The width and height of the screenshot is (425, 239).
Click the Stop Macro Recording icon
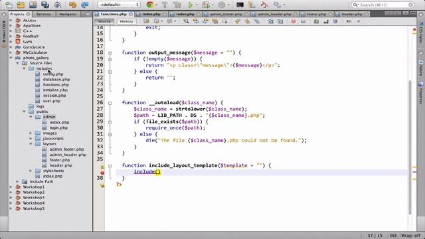click(303, 21)
